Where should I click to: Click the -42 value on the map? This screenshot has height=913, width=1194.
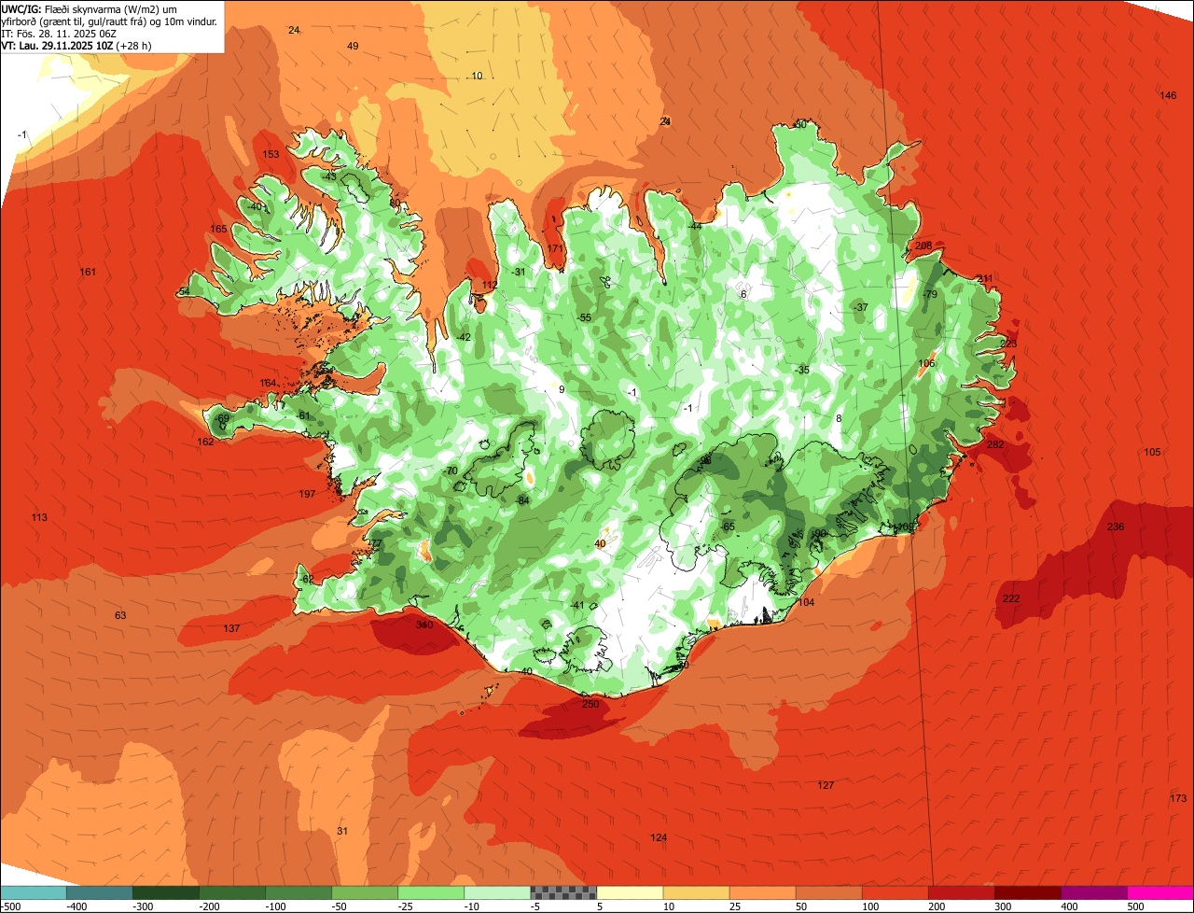[x=464, y=337]
